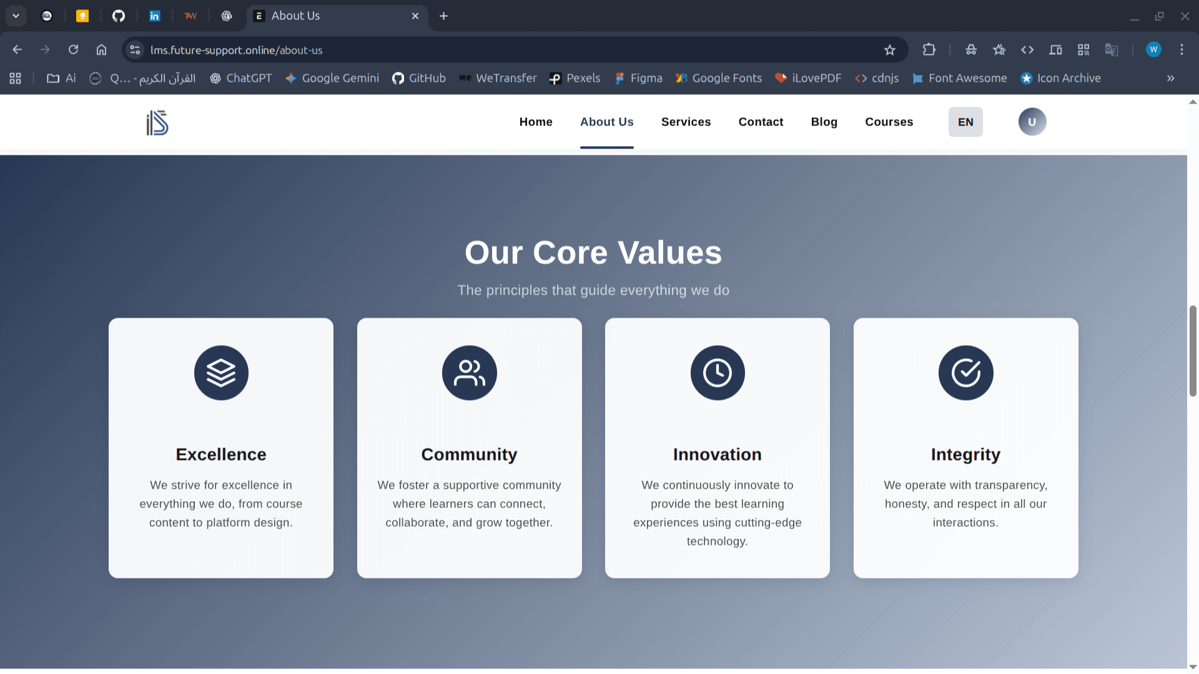Open the tab search dropdown arrow

point(16,16)
